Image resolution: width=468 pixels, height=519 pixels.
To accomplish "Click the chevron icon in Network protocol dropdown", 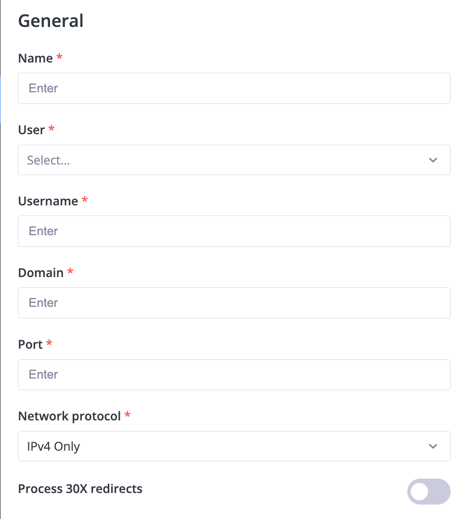I will (433, 446).
